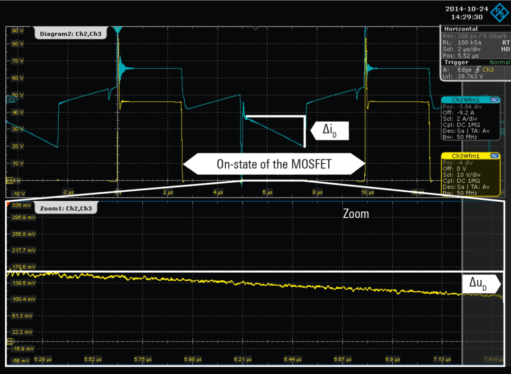Click the Rohde & Schwarz logo icon
The image size is (511, 374).
click(500, 13)
